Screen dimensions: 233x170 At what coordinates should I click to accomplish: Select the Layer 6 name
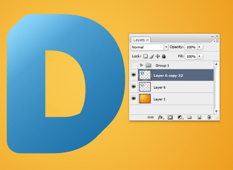point(159,88)
